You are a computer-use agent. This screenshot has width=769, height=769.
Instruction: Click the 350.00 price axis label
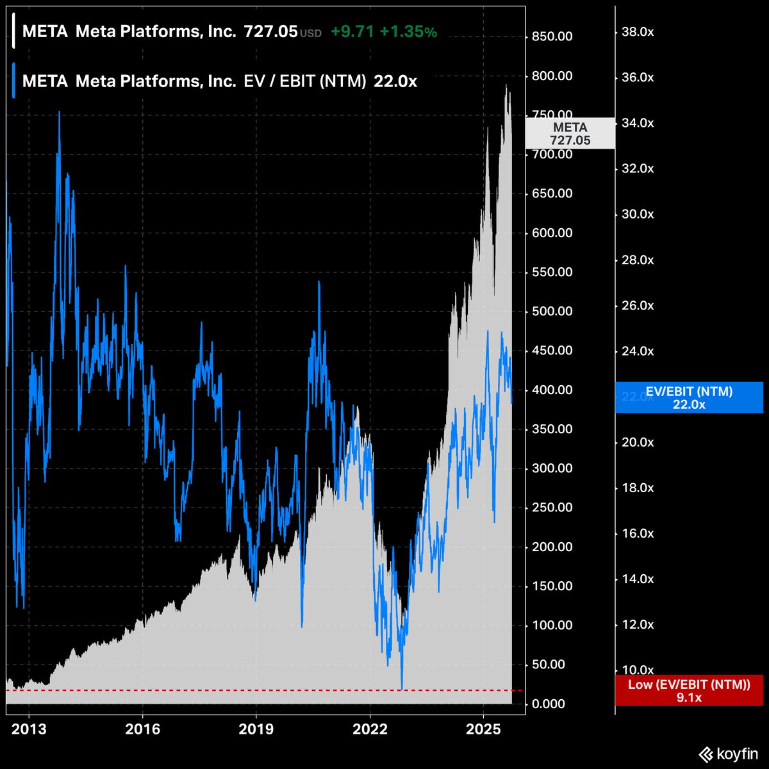(x=552, y=429)
